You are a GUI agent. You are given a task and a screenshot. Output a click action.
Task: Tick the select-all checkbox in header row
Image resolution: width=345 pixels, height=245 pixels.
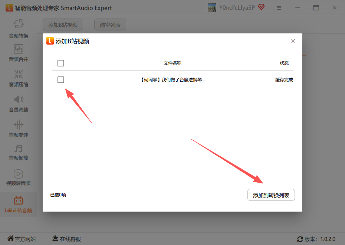(61, 63)
